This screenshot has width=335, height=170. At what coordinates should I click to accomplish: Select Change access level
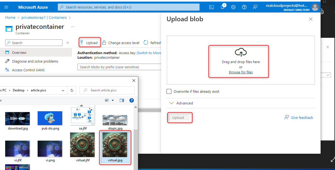pyautogui.click(x=121, y=43)
